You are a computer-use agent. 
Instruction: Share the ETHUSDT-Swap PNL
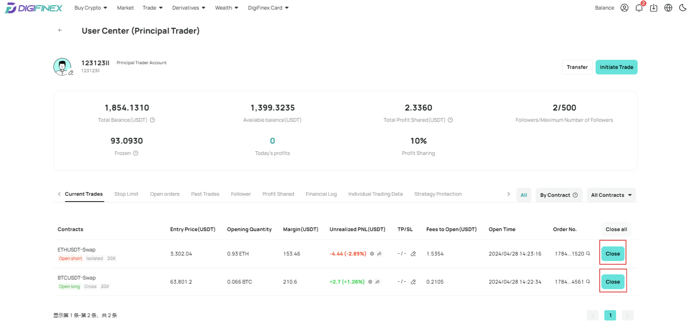click(x=379, y=254)
